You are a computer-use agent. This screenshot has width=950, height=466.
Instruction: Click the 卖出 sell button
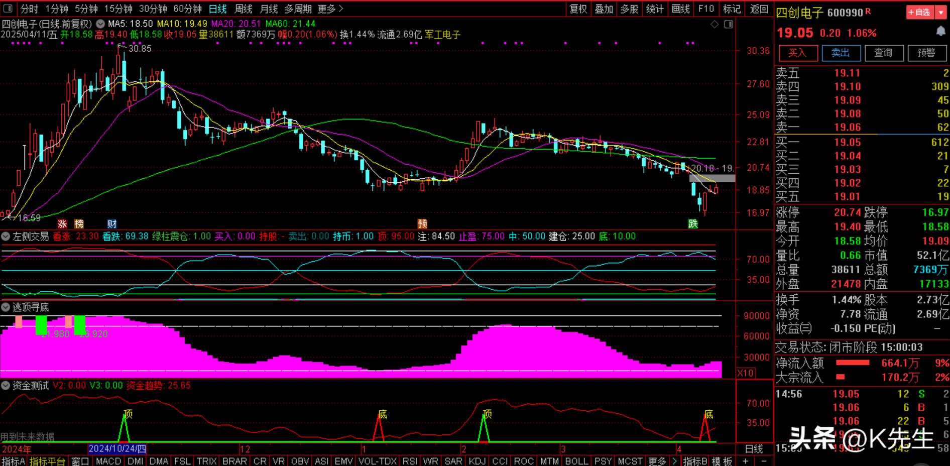coord(841,53)
